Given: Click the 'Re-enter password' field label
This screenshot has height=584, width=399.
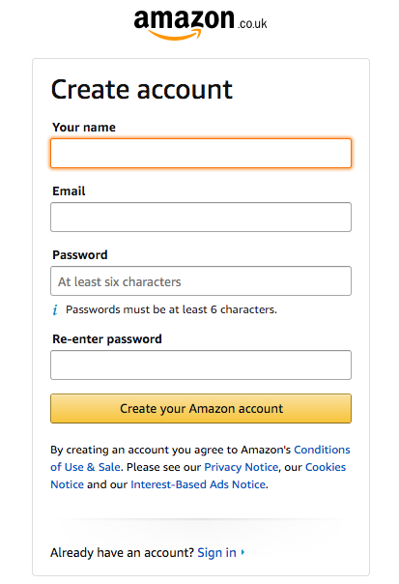Looking at the screenshot, I should coord(107,339).
